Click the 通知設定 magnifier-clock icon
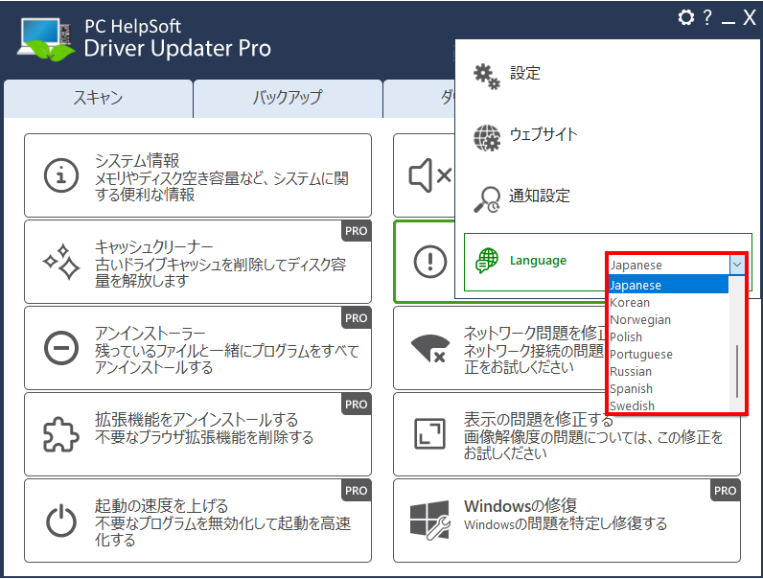Viewport: 763px width, 579px height. pos(487,199)
